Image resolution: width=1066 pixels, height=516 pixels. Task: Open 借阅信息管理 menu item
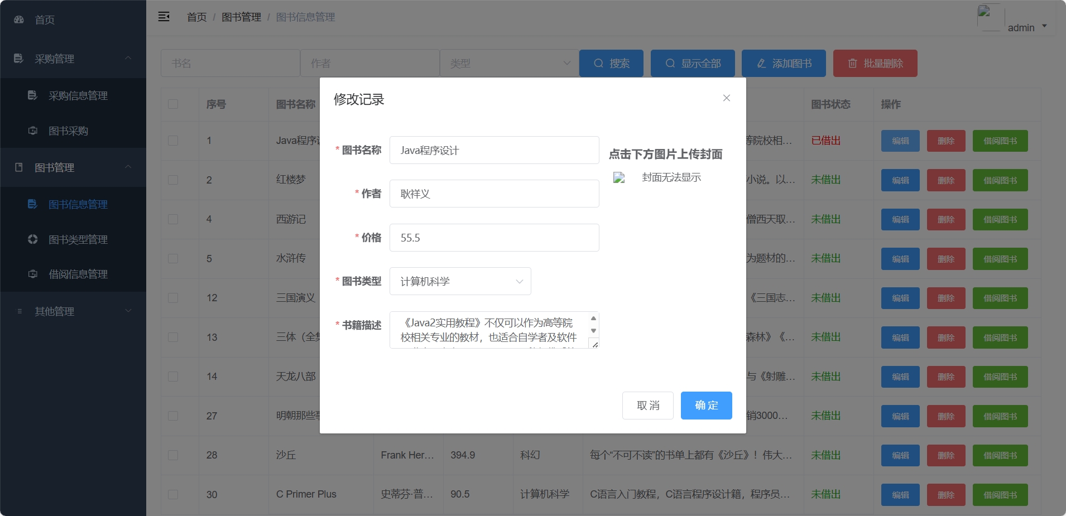[x=73, y=274]
